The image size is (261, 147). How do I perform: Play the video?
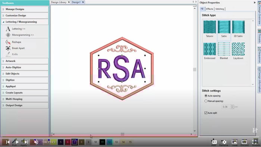tap(17, 142)
